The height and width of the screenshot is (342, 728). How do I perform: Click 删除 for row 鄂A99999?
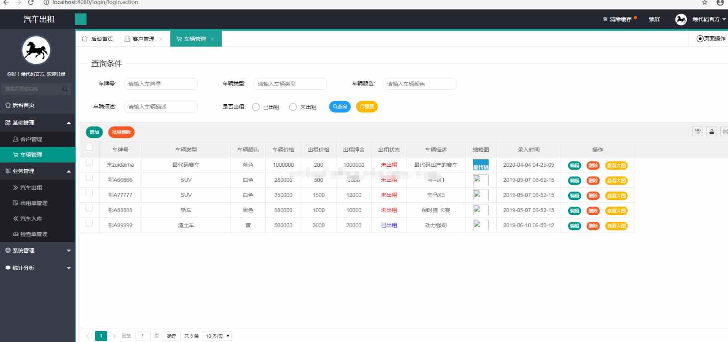click(593, 226)
